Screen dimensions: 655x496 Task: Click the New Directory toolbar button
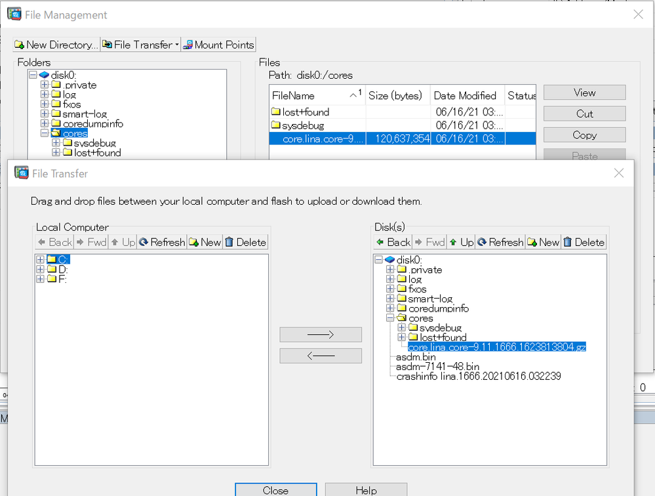click(56, 45)
